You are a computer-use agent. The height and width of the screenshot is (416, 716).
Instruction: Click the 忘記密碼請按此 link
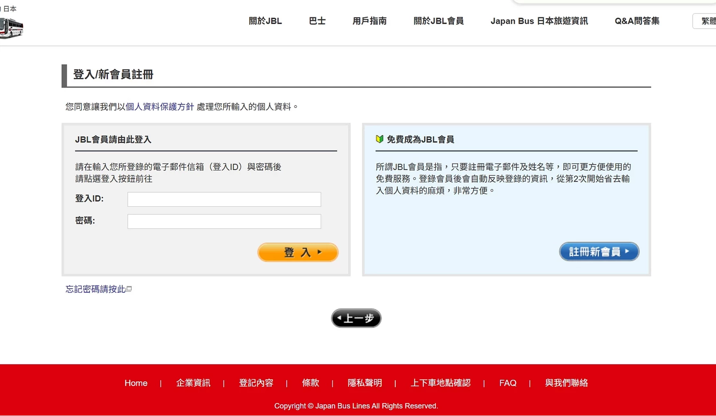click(96, 289)
